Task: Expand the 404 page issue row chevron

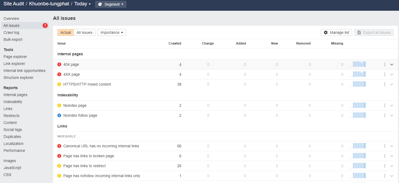Action: [392, 64]
